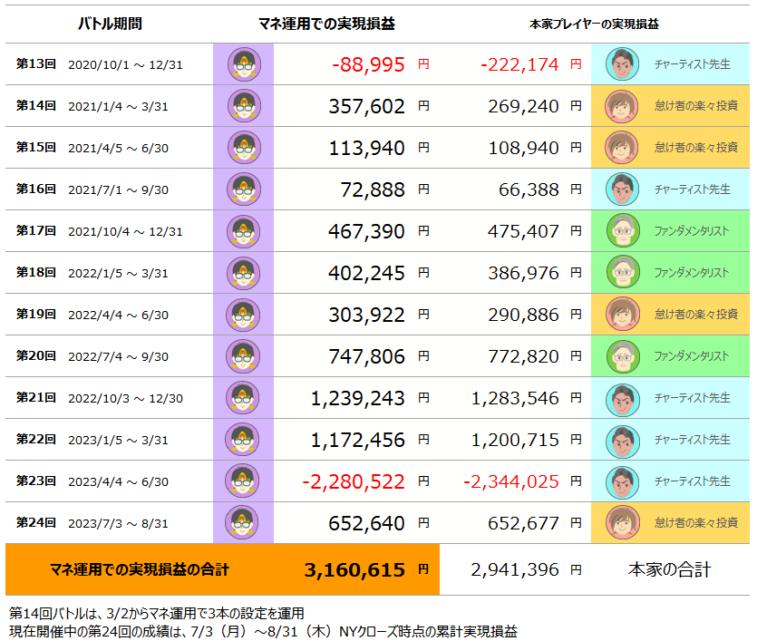Click the 第13回 purple mane avatar icon
Image resolution: width=757 pixels, height=641 pixels.
(x=244, y=64)
